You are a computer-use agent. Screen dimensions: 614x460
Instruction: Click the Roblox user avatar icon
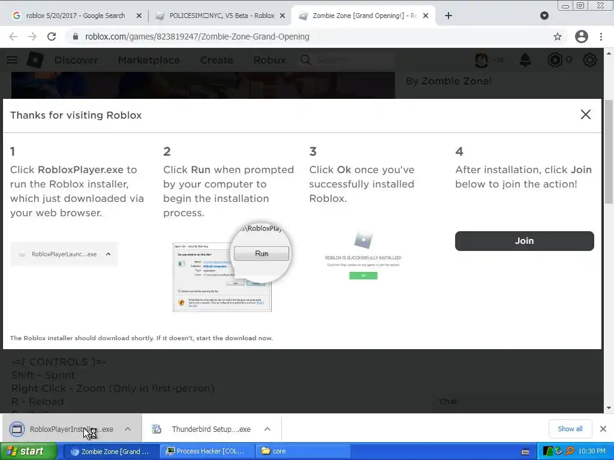click(481, 60)
